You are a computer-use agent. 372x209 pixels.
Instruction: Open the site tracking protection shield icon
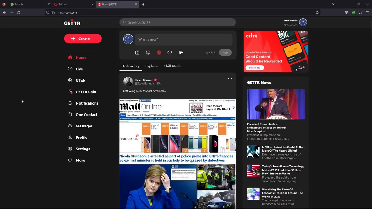(48, 12)
